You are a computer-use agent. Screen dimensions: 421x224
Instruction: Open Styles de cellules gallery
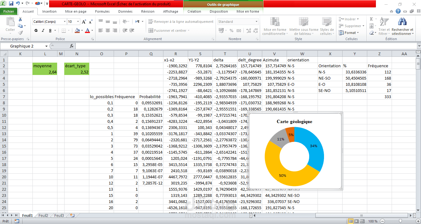coord(327,27)
